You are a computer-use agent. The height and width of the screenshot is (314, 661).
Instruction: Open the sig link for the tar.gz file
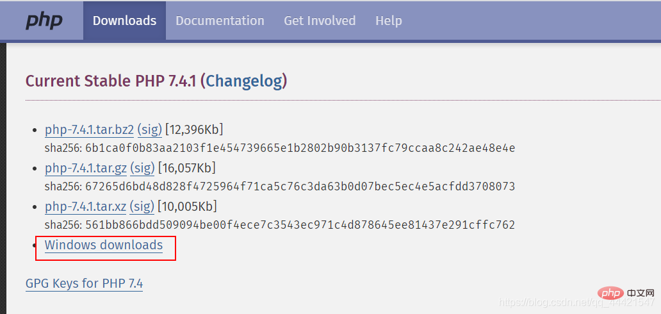[142, 168]
